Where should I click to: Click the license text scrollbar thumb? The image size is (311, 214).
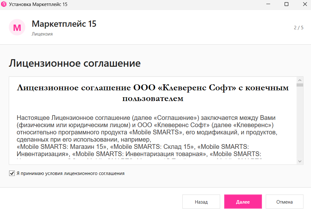click(x=300, y=85)
